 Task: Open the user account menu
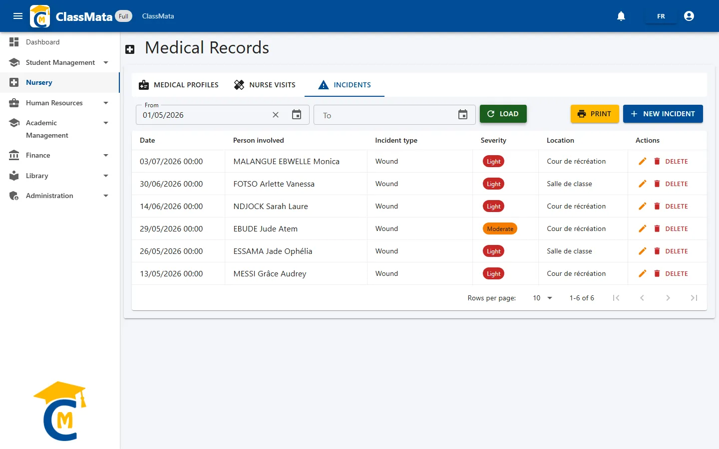(689, 16)
